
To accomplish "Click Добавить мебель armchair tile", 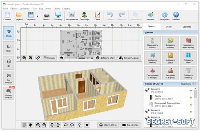I will pos(153,58).
